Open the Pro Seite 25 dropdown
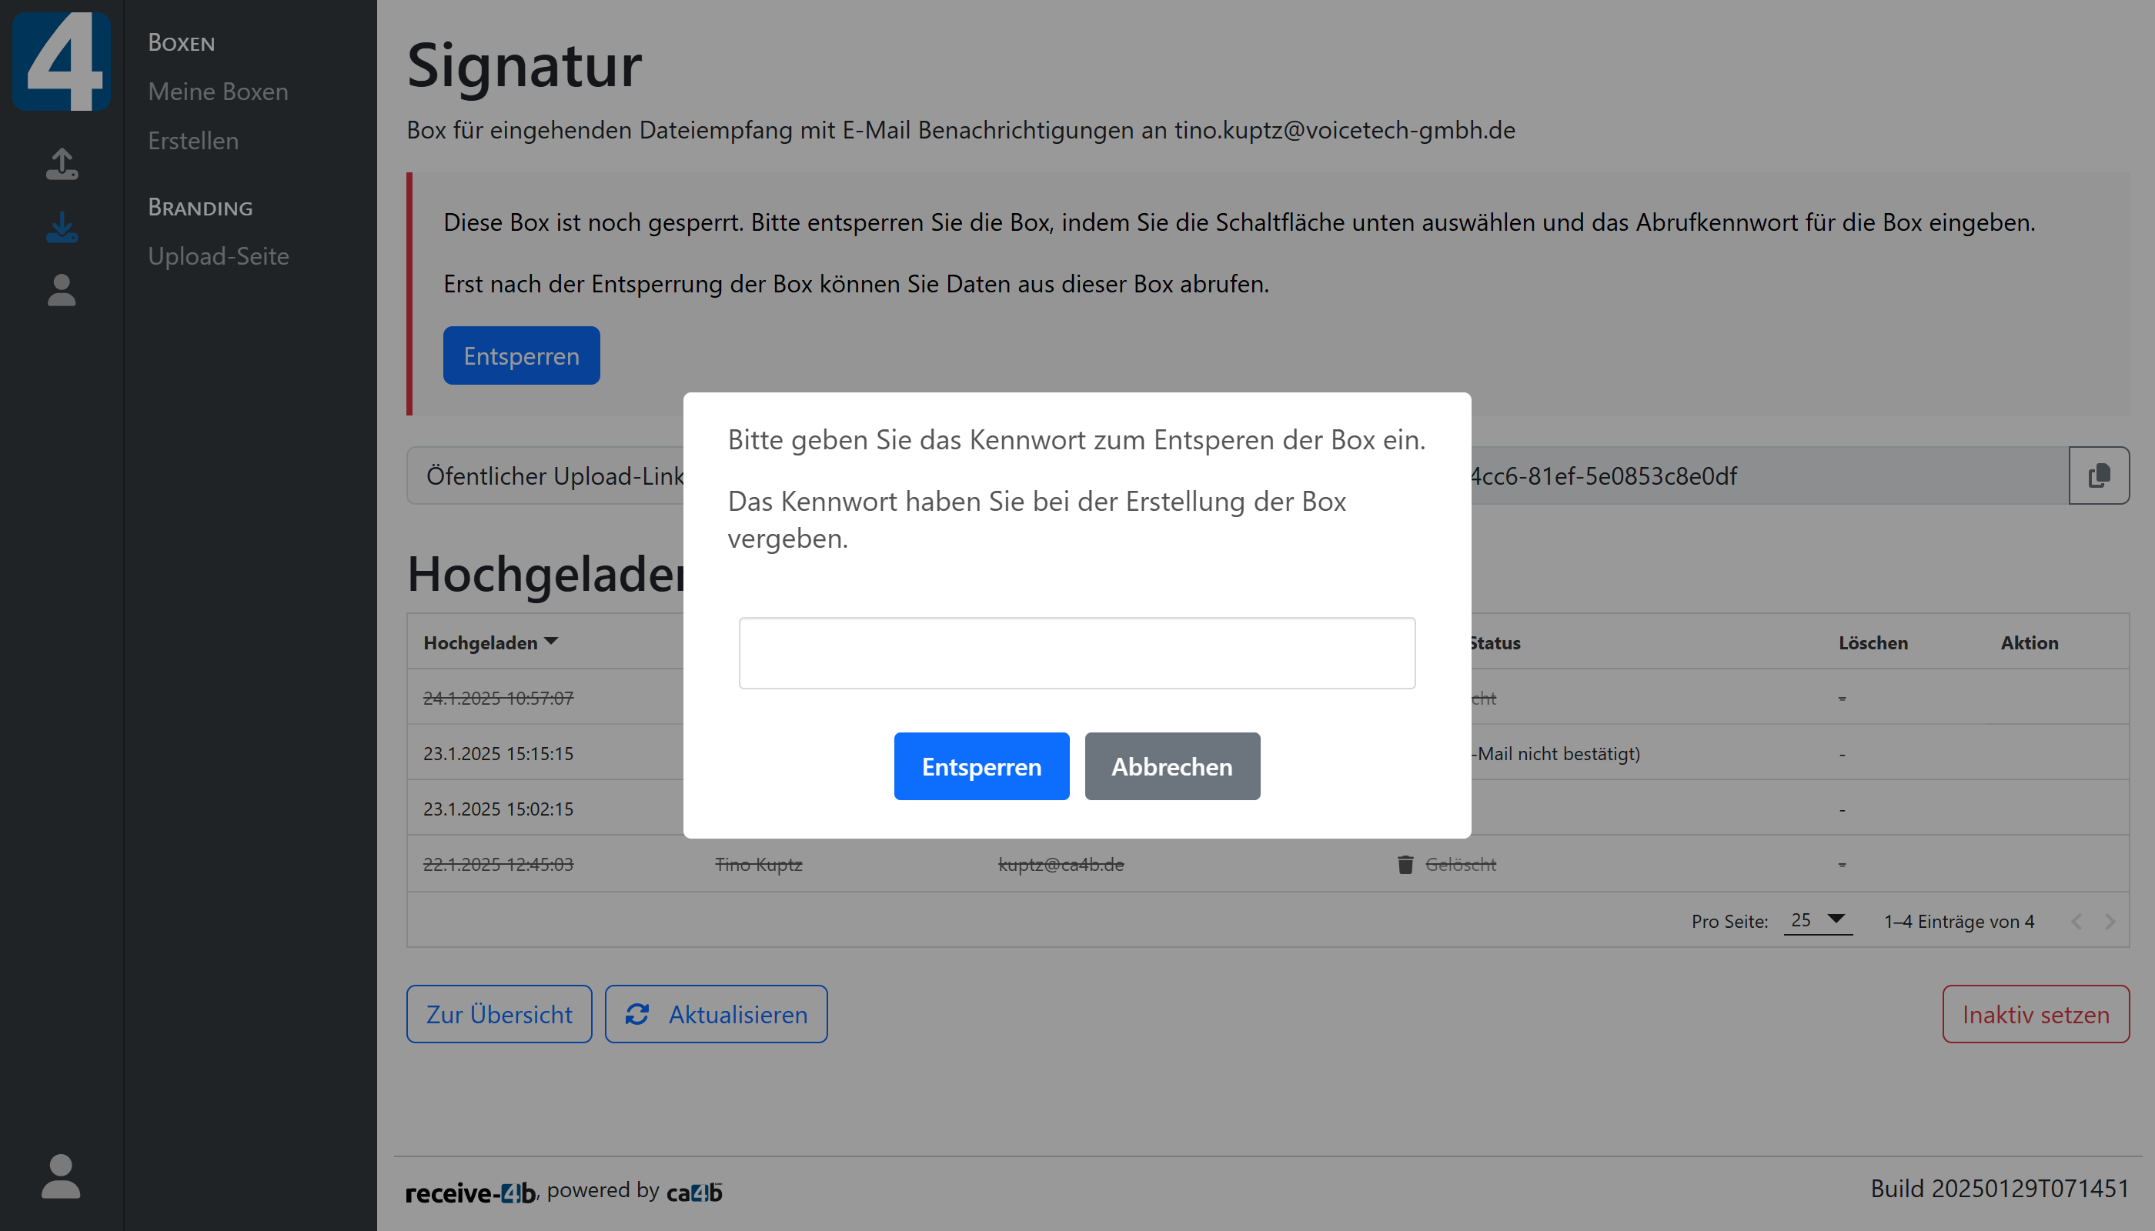Image resolution: width=2155 pixels, height=1231 pixels. click(x=1816, y=921)
